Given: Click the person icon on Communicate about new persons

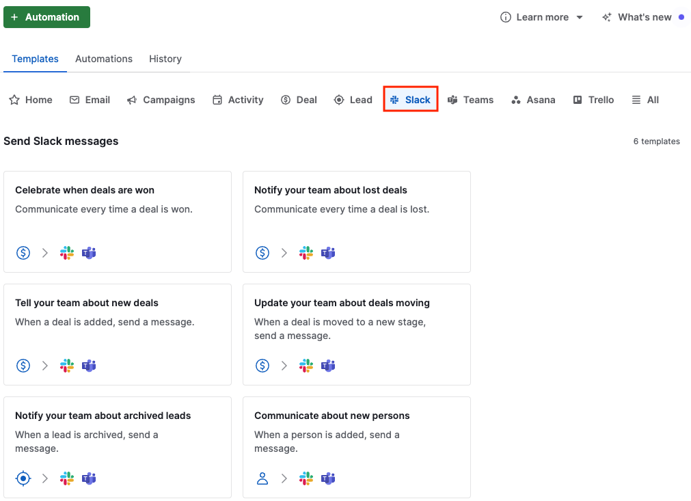Looking at the screenshot, I should coord(262,478).
